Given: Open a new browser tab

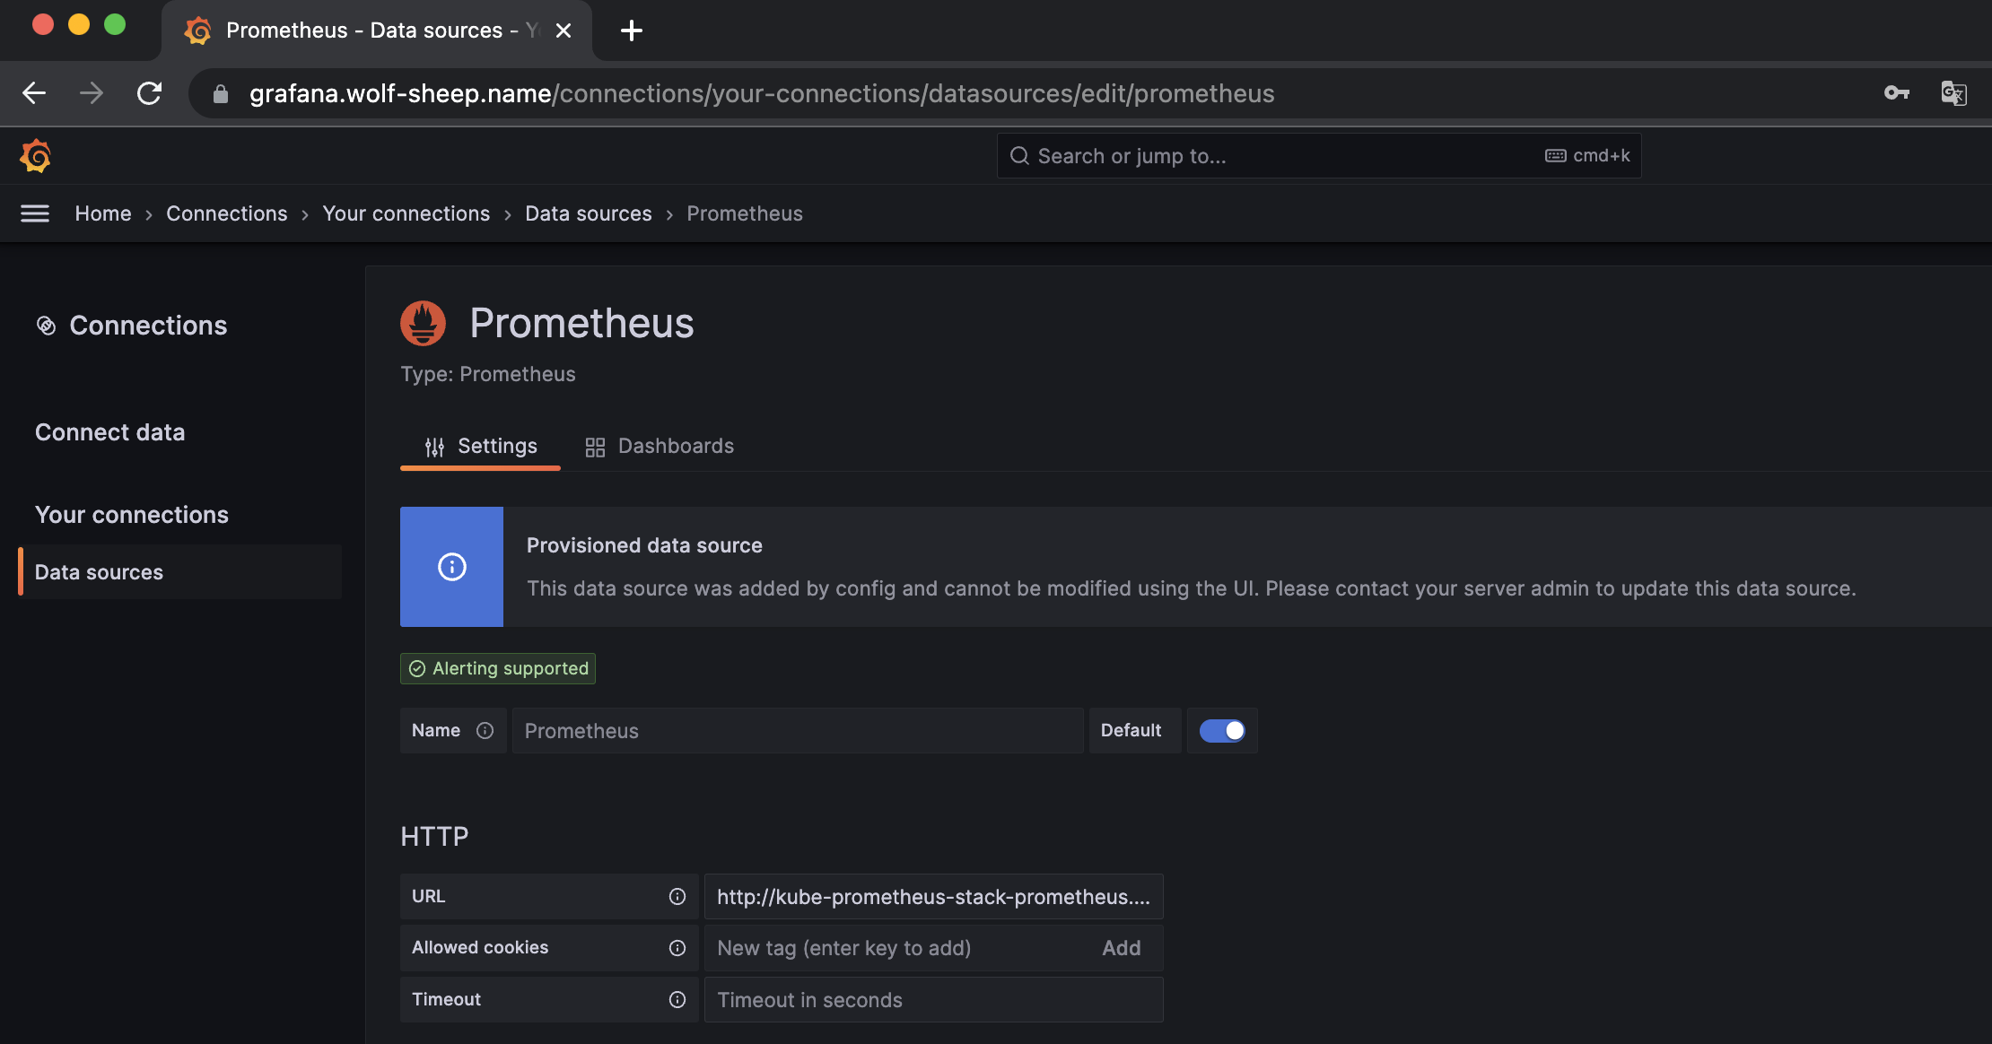Looking at the screenshot, I should coord(632,30).
